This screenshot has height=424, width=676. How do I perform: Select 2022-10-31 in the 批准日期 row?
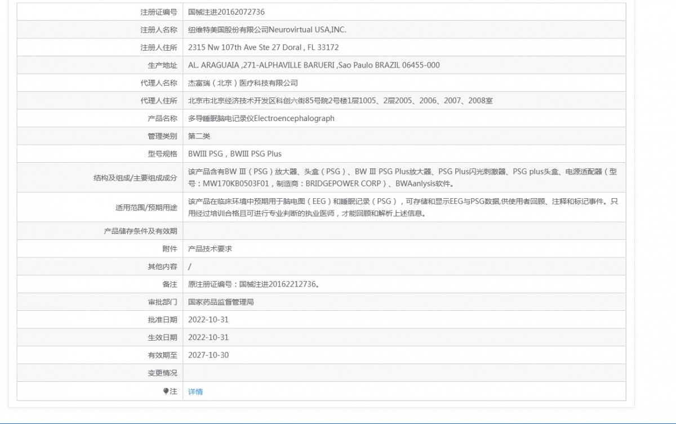point(208,319)
